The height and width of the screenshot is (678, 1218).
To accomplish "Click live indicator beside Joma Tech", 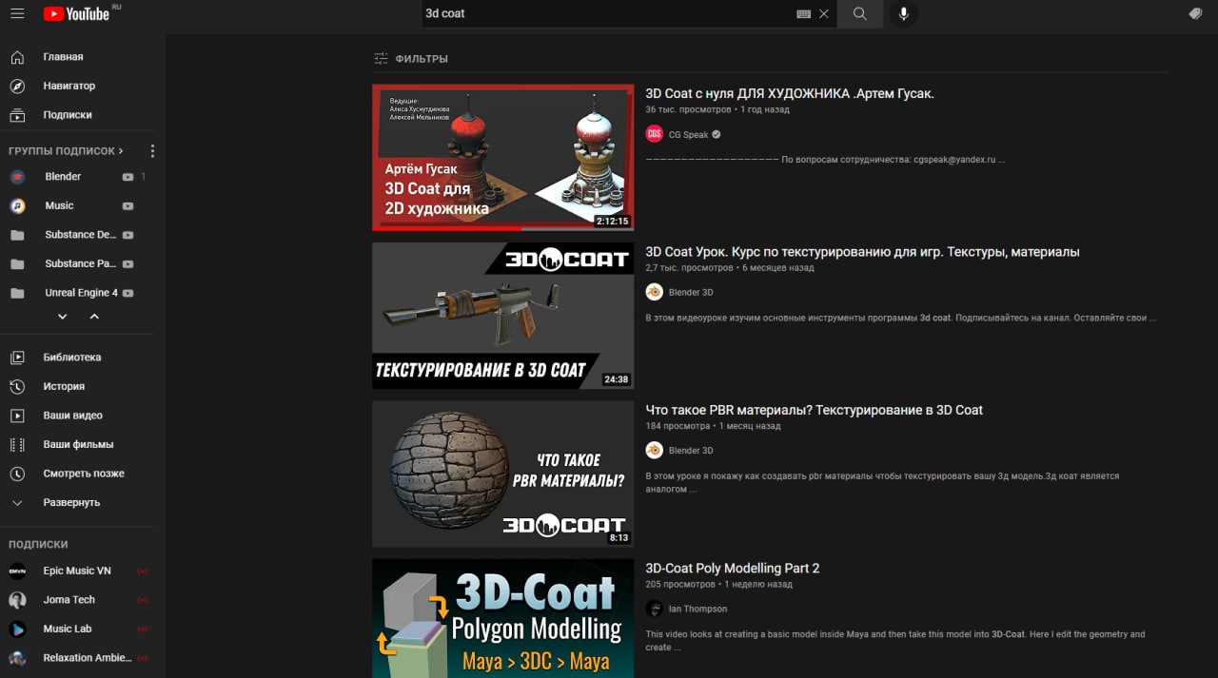I will (142, 600).
